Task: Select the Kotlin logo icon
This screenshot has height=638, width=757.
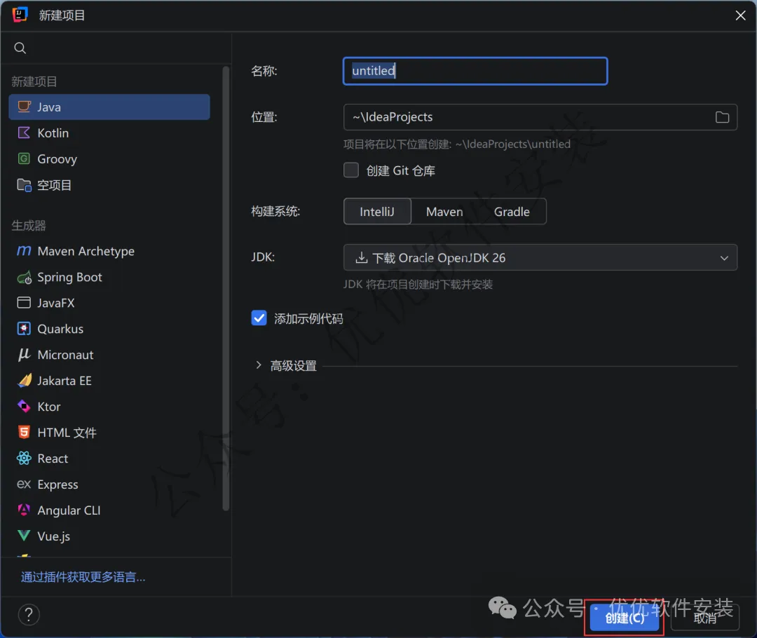Action: pyautogui.click(x=24, y=133)
